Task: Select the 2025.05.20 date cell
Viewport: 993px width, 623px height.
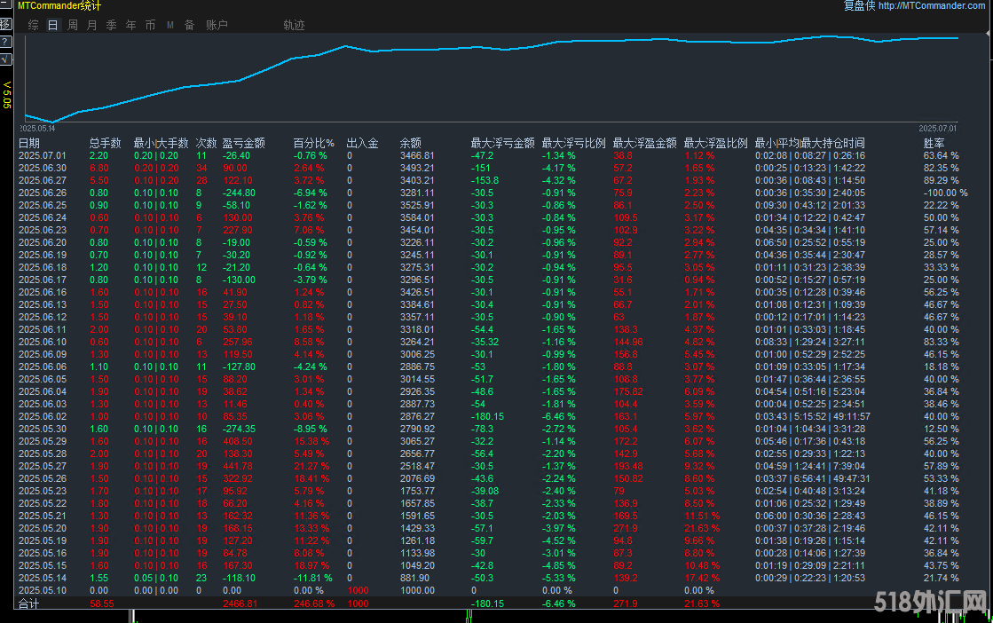Action: point(43,528)
